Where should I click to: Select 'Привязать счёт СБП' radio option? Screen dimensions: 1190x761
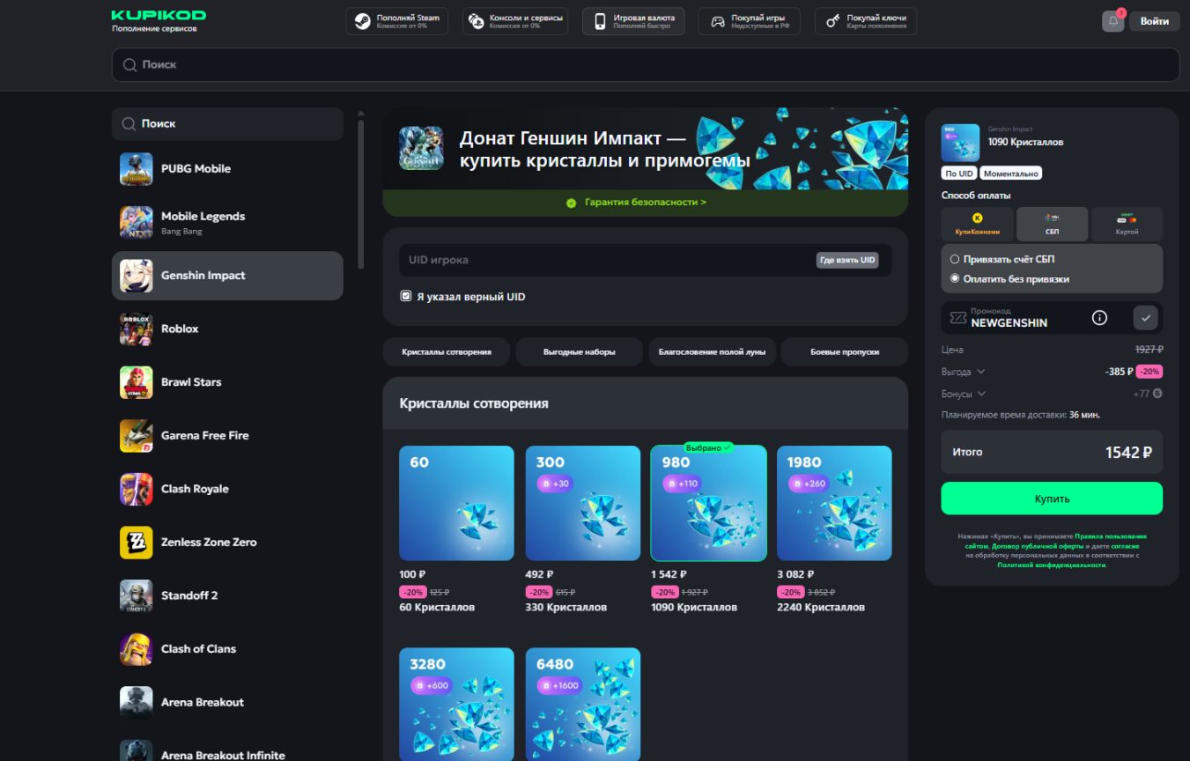(955, 260)
